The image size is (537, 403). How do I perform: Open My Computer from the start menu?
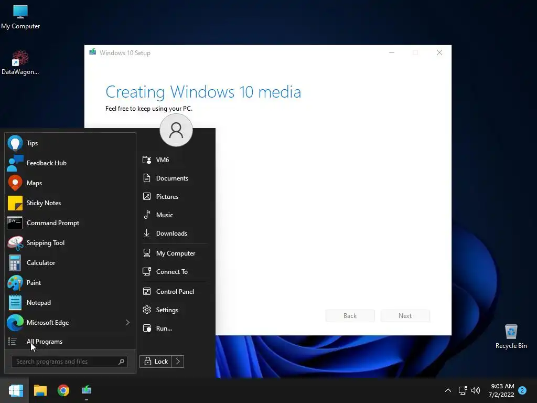click(x=175, y=253)
